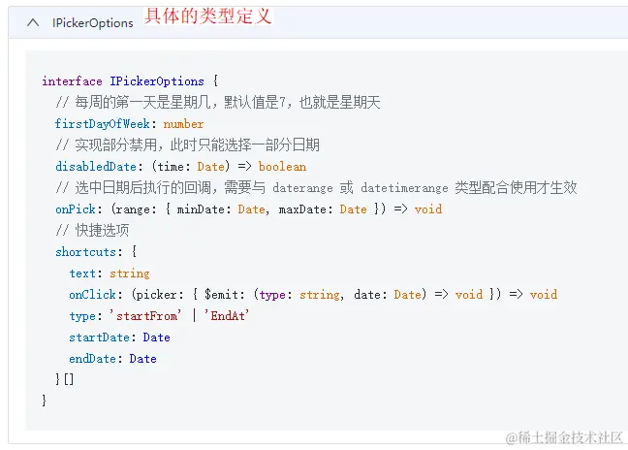Click minDate inside the onPick signature
Image resolution: width=628 pixels, height=450 pixels.
click(201, 209)
